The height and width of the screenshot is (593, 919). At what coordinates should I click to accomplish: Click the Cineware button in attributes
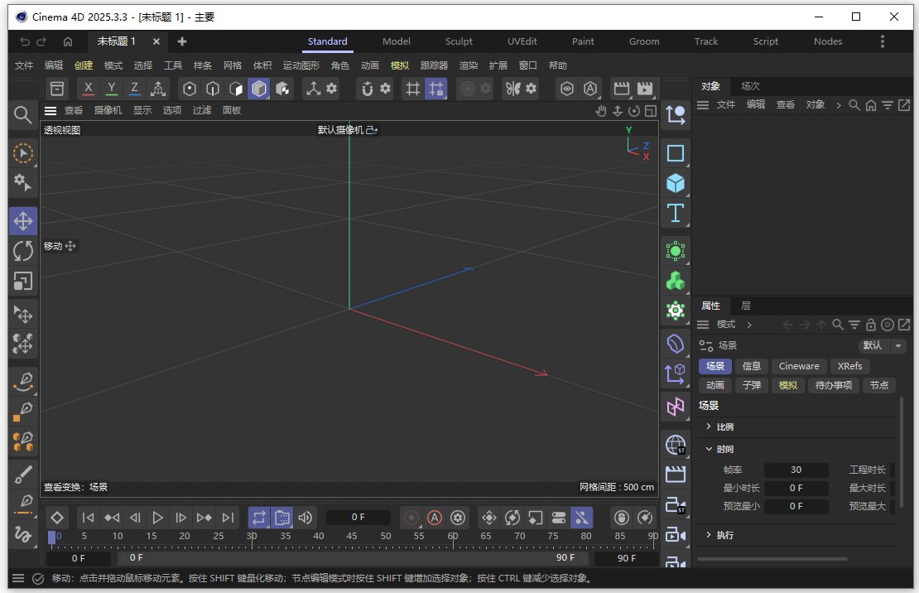coord(798,365)
